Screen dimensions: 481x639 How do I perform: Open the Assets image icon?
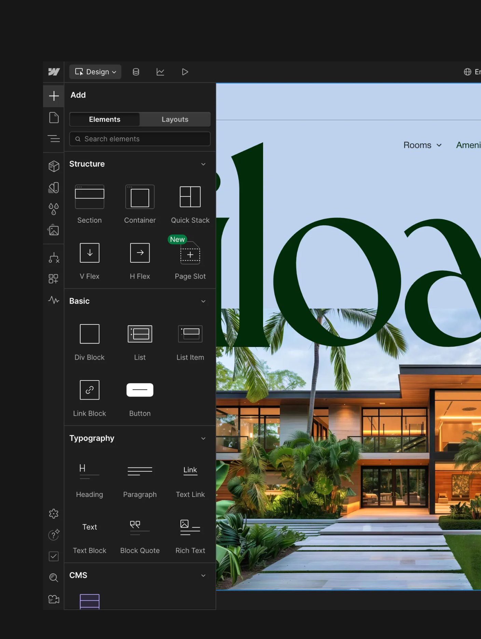[54, 230]
